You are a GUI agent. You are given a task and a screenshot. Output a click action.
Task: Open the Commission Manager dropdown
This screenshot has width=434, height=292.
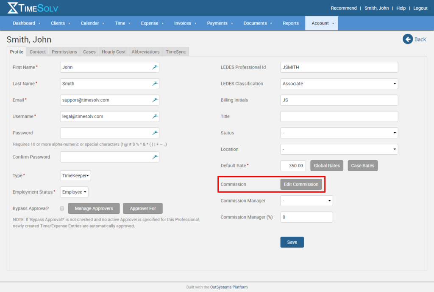[x=306, y=201]
